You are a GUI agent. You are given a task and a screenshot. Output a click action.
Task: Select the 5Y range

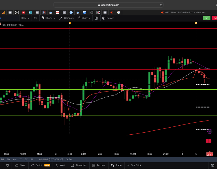click(26, 159)
